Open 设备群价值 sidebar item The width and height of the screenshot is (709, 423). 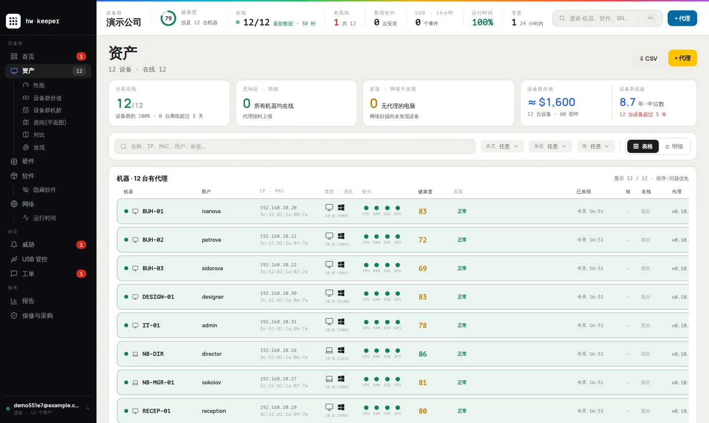(x=55, y=98)
